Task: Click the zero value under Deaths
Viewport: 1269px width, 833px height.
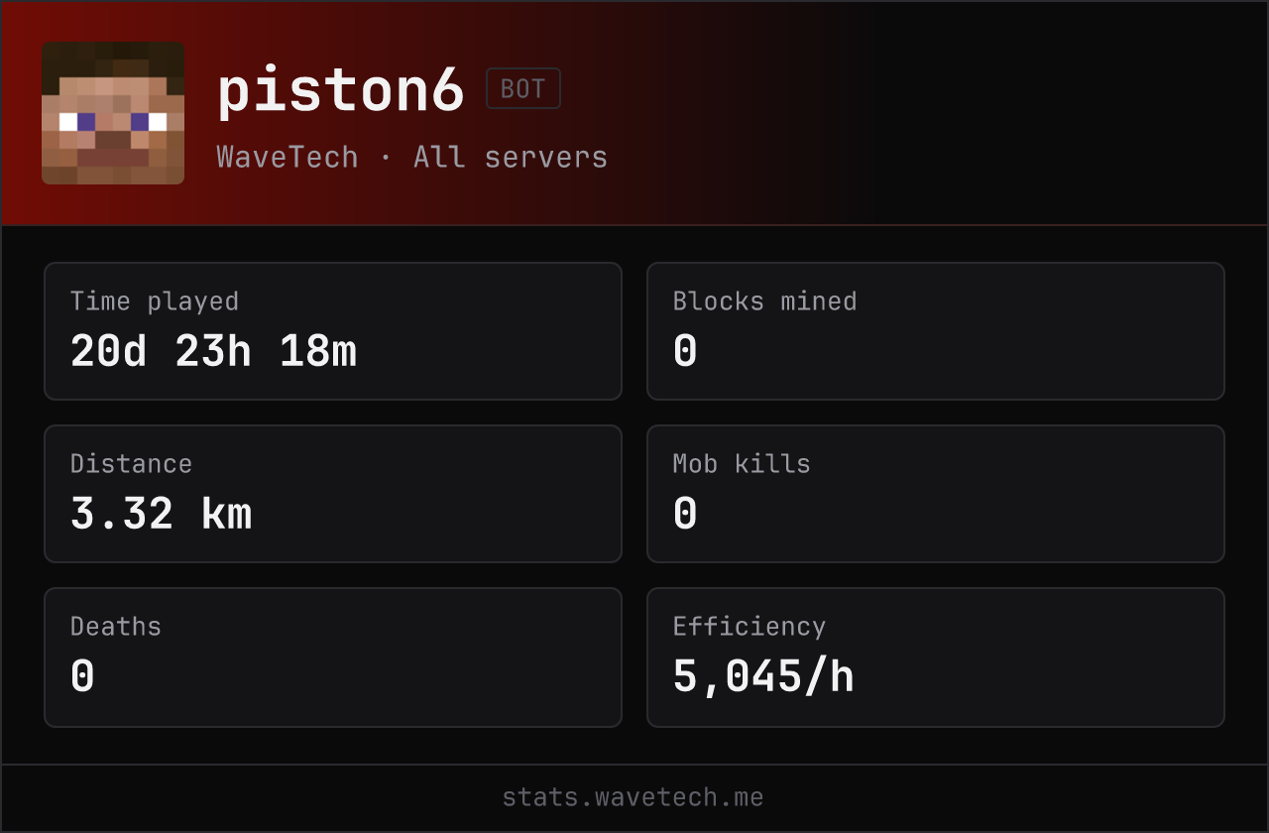Action: tap(82, 676)
